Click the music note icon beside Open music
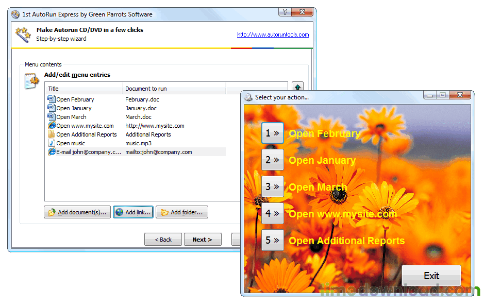 [x=51, y=143]
